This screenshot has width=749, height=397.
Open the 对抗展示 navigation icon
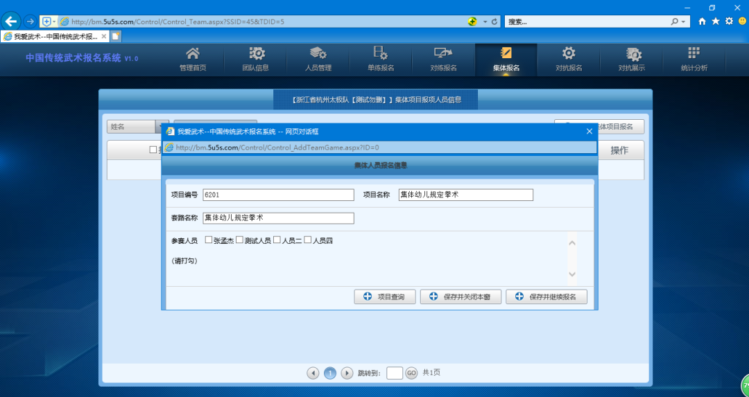pyautogui.click(x=632, y=54)
